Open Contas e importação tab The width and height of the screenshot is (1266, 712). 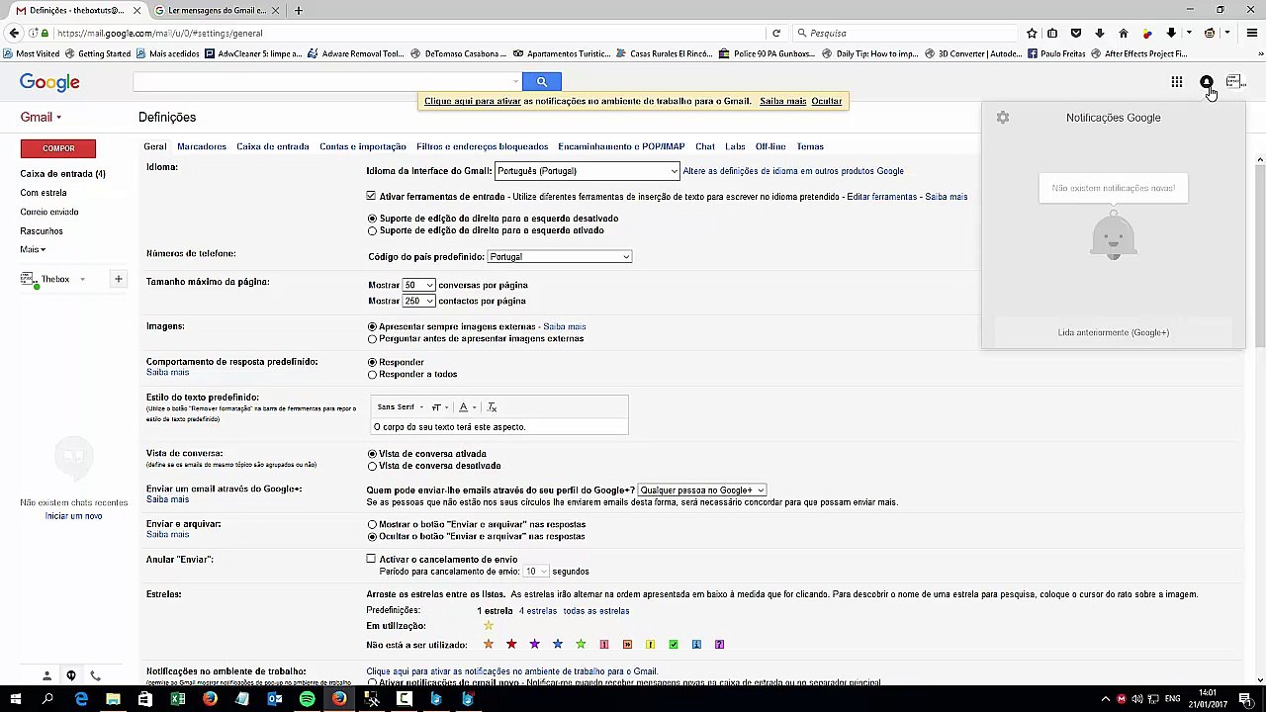[362, 146]
